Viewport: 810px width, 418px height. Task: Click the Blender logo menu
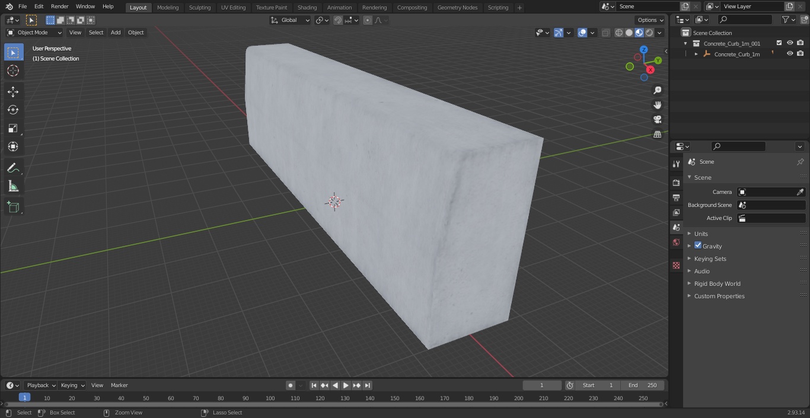9,7
